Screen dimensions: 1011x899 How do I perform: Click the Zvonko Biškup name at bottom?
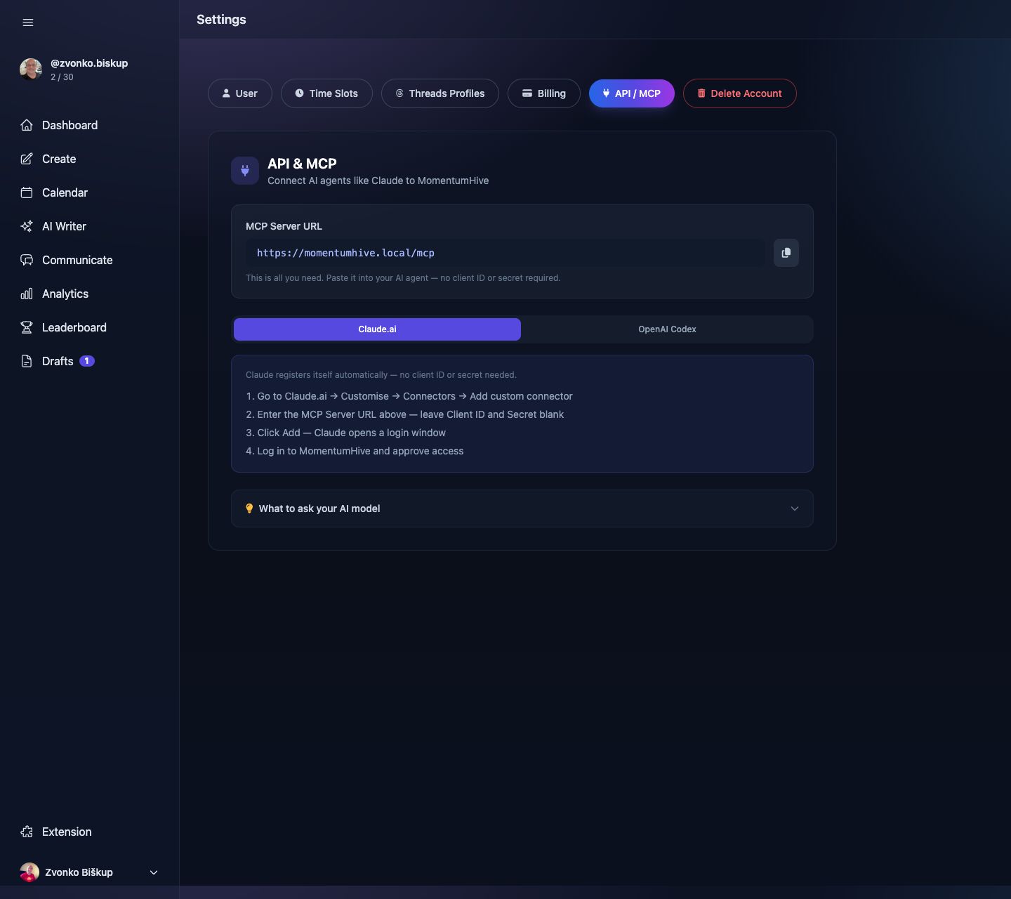point(79,872)
